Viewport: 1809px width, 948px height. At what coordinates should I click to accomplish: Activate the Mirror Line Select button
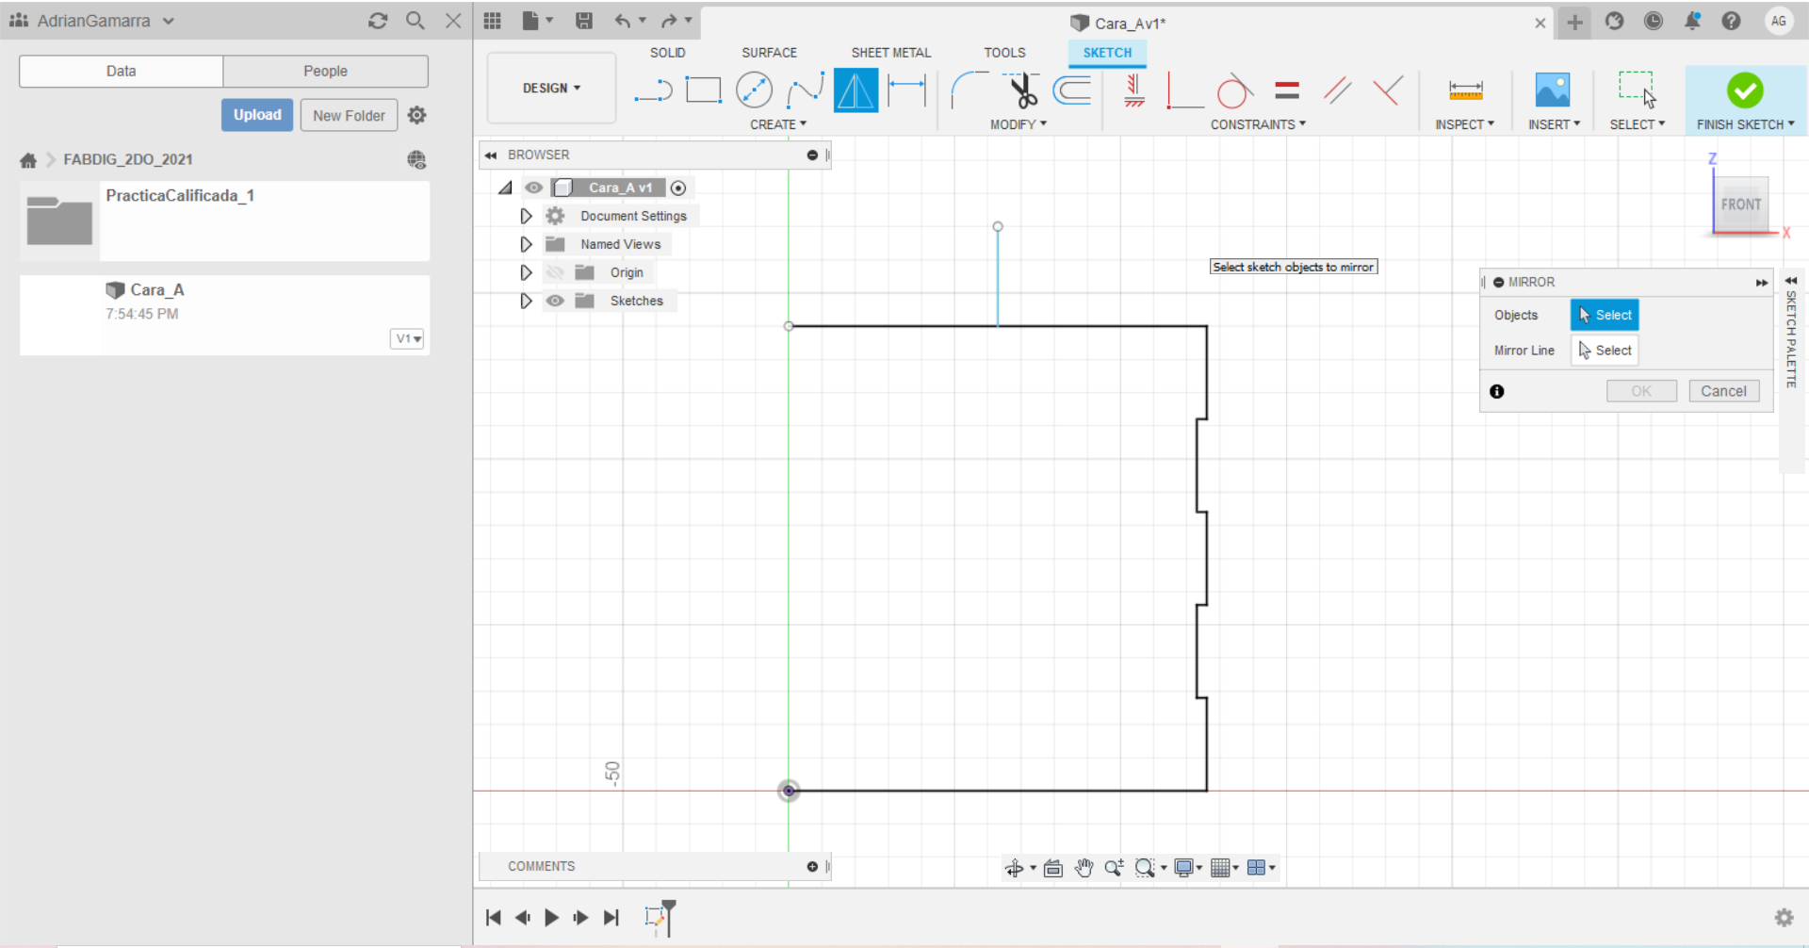pyautogui.click(x=1605, y=351)
